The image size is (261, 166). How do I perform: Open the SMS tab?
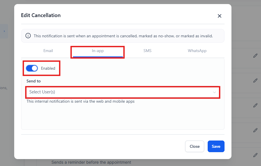click(147, 51)
